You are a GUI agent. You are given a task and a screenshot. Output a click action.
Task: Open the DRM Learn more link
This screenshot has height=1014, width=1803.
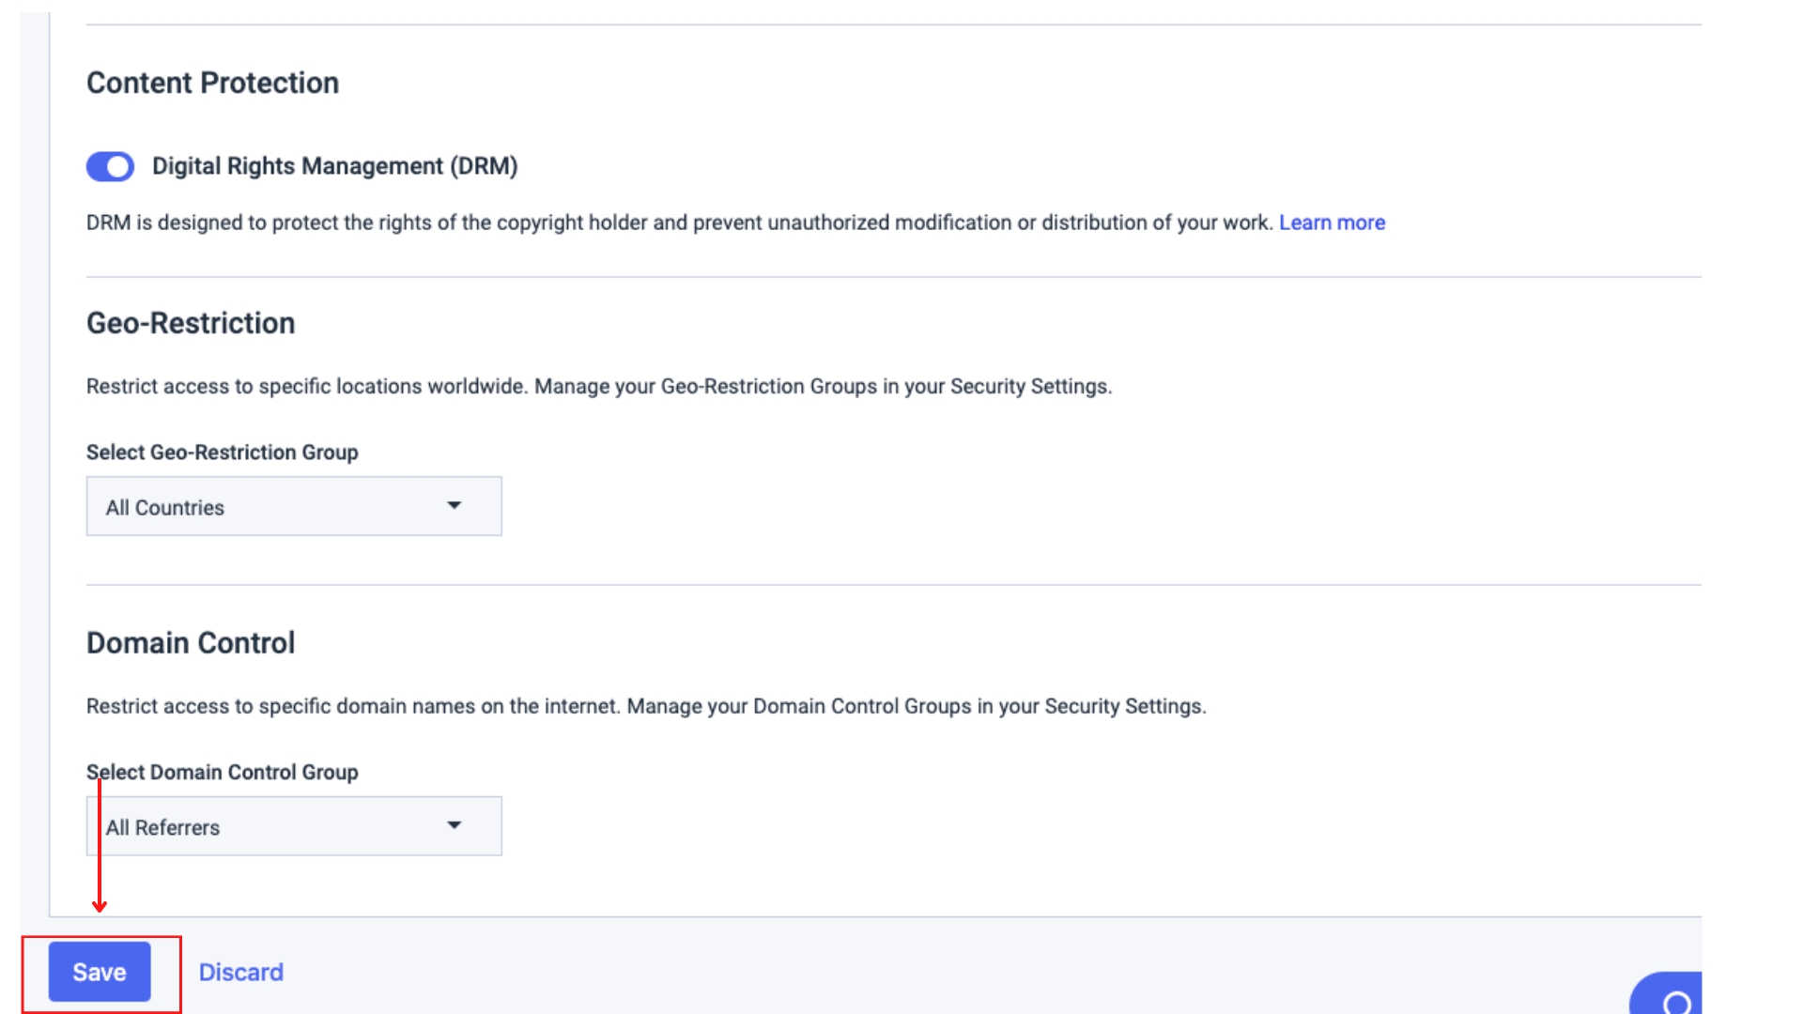pyautogui.click(x=1331, y=223)
